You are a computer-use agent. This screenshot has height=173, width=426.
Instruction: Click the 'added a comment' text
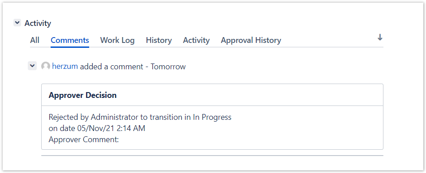pos(112,67)
